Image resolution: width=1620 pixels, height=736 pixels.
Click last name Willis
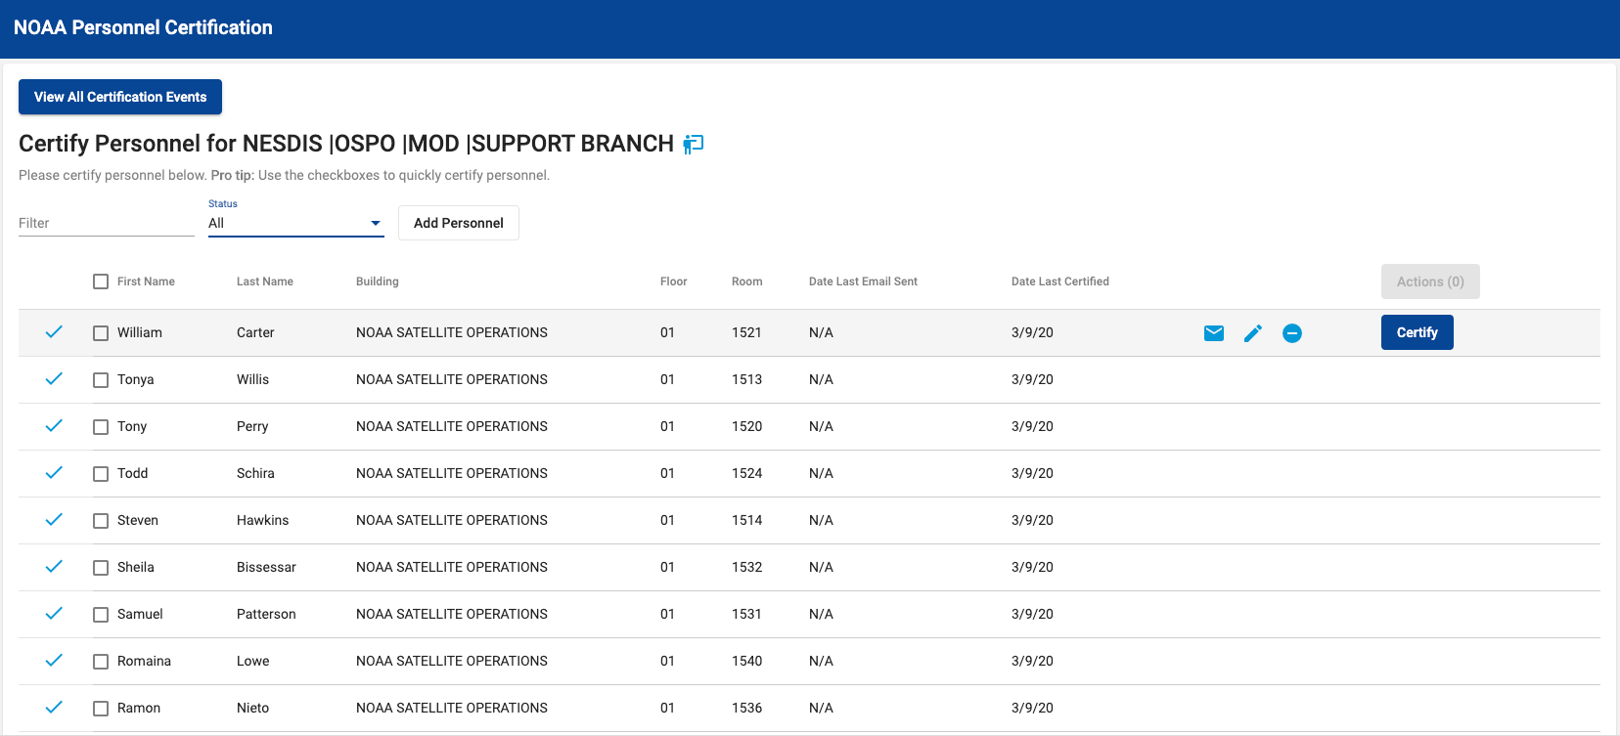(x=252, y=379)
